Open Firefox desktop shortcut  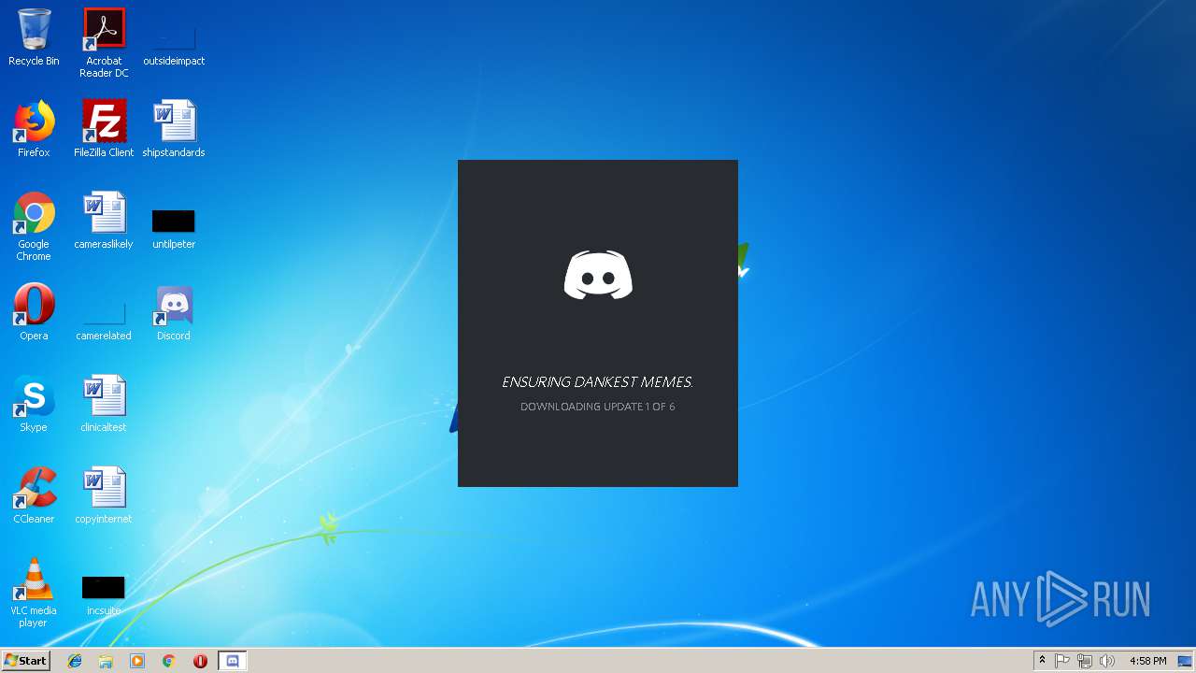pos(34,129)
